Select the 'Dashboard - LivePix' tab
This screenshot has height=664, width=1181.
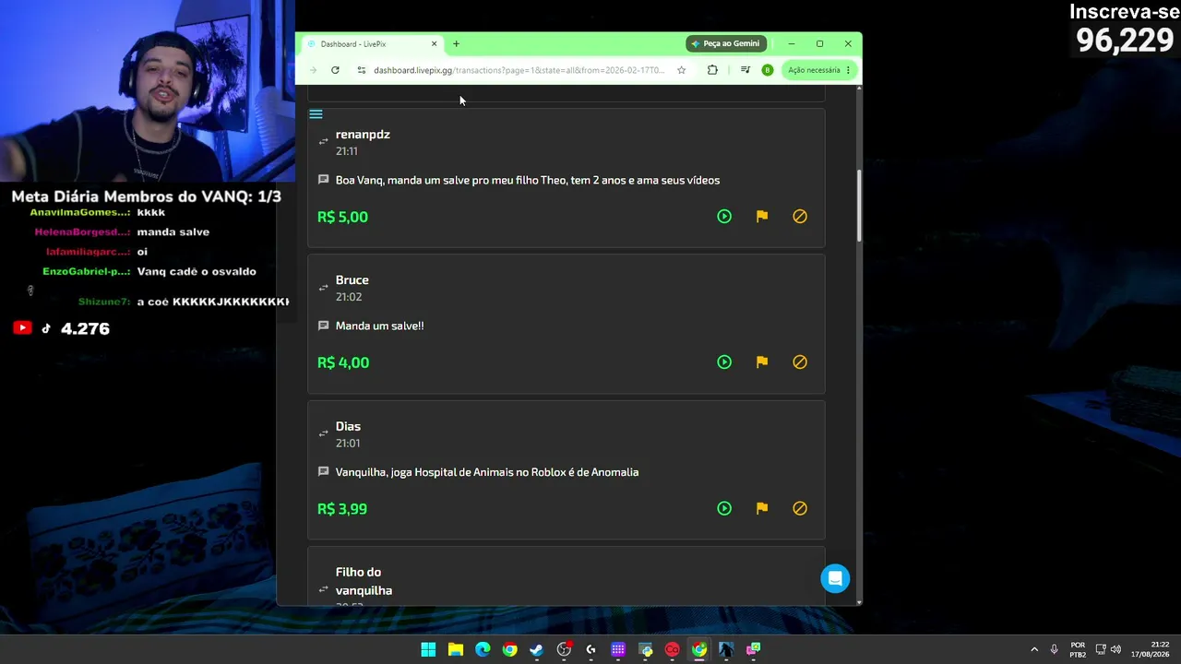372,44
